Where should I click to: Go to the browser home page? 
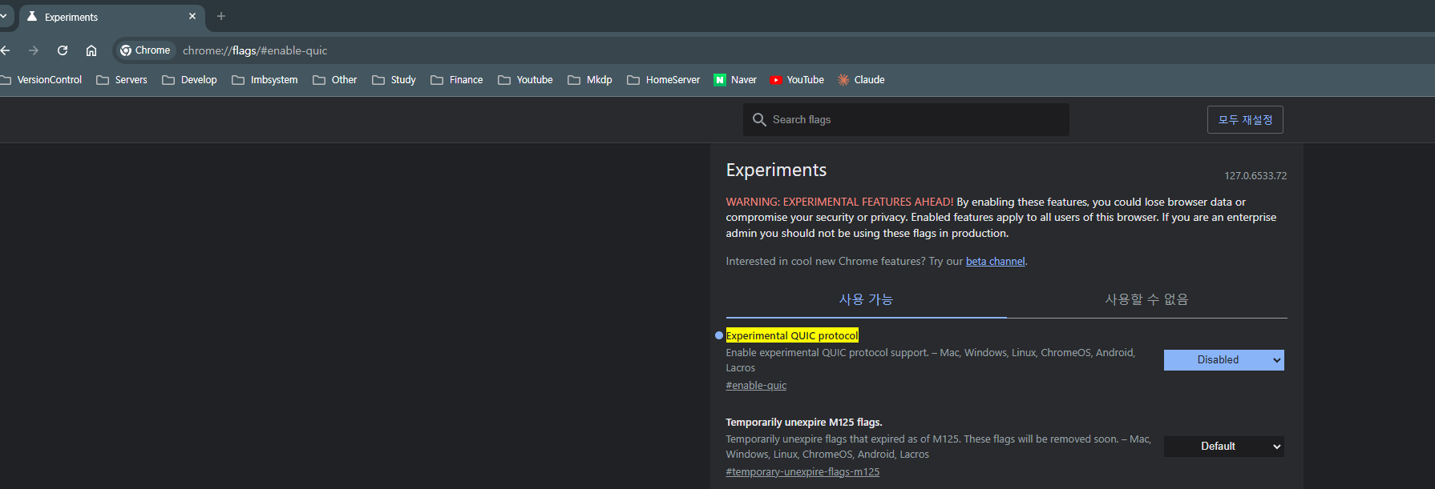click(91, 50)
